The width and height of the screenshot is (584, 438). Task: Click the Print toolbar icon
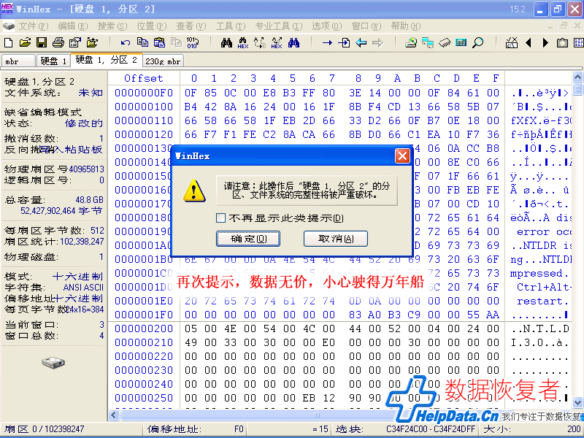pyautogui.click(x=58, y=42)
